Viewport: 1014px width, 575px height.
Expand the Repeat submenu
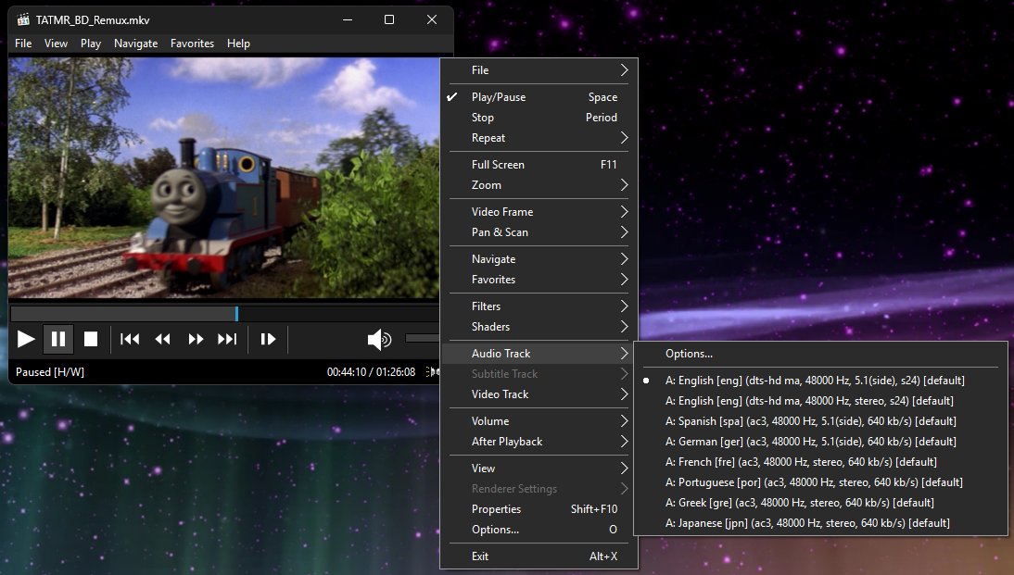point(539,138)
